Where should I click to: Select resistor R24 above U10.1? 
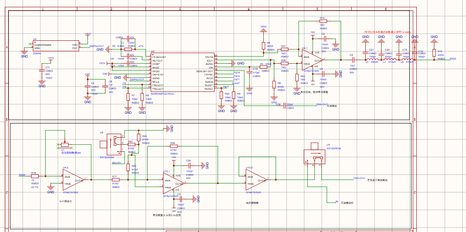(x=173, y=146)
